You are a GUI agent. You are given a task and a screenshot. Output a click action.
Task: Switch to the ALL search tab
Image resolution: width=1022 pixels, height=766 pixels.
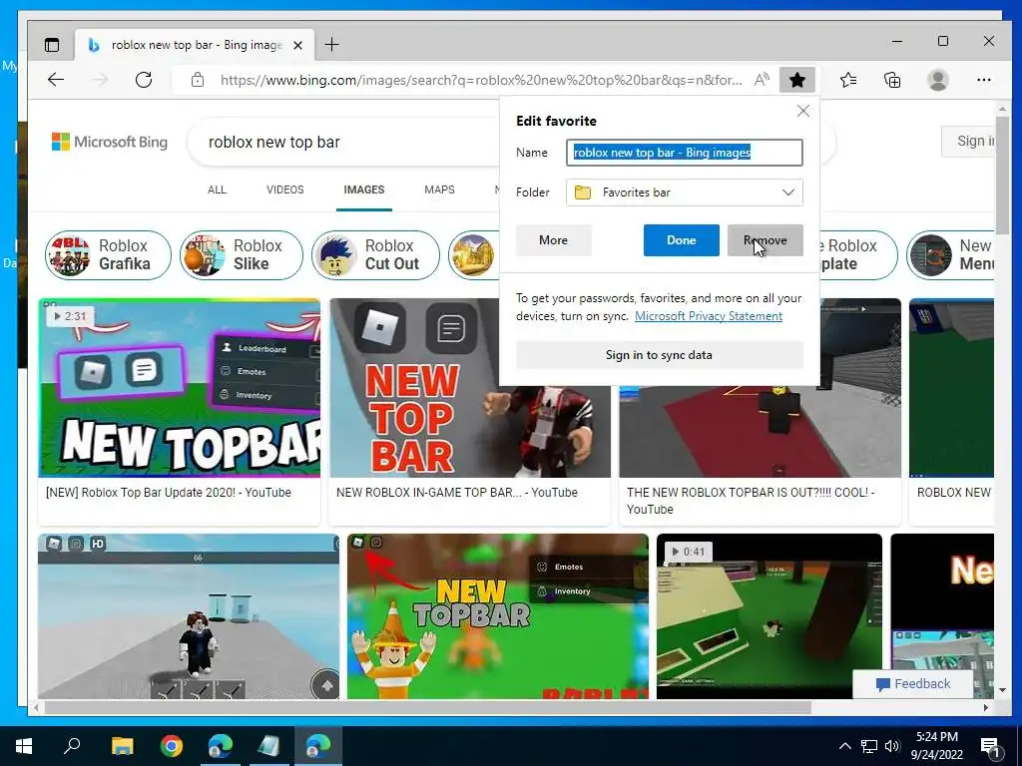coord(217,190)
